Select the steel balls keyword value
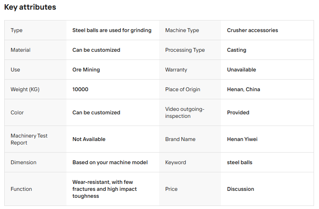319x209 pixels. (240, 162)
